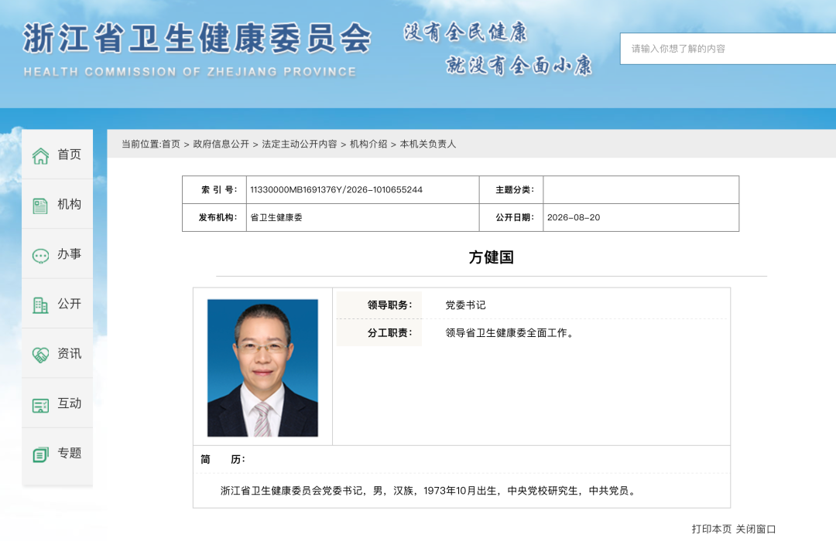
Task: Go to 法定主动公开内容 in the breadcrumb
Action: tap(300, 145)
